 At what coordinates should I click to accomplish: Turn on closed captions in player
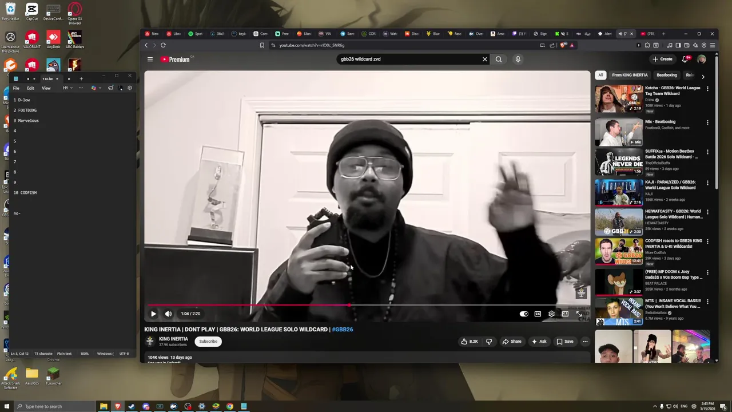pyautogui.click(x=538, y=314)
